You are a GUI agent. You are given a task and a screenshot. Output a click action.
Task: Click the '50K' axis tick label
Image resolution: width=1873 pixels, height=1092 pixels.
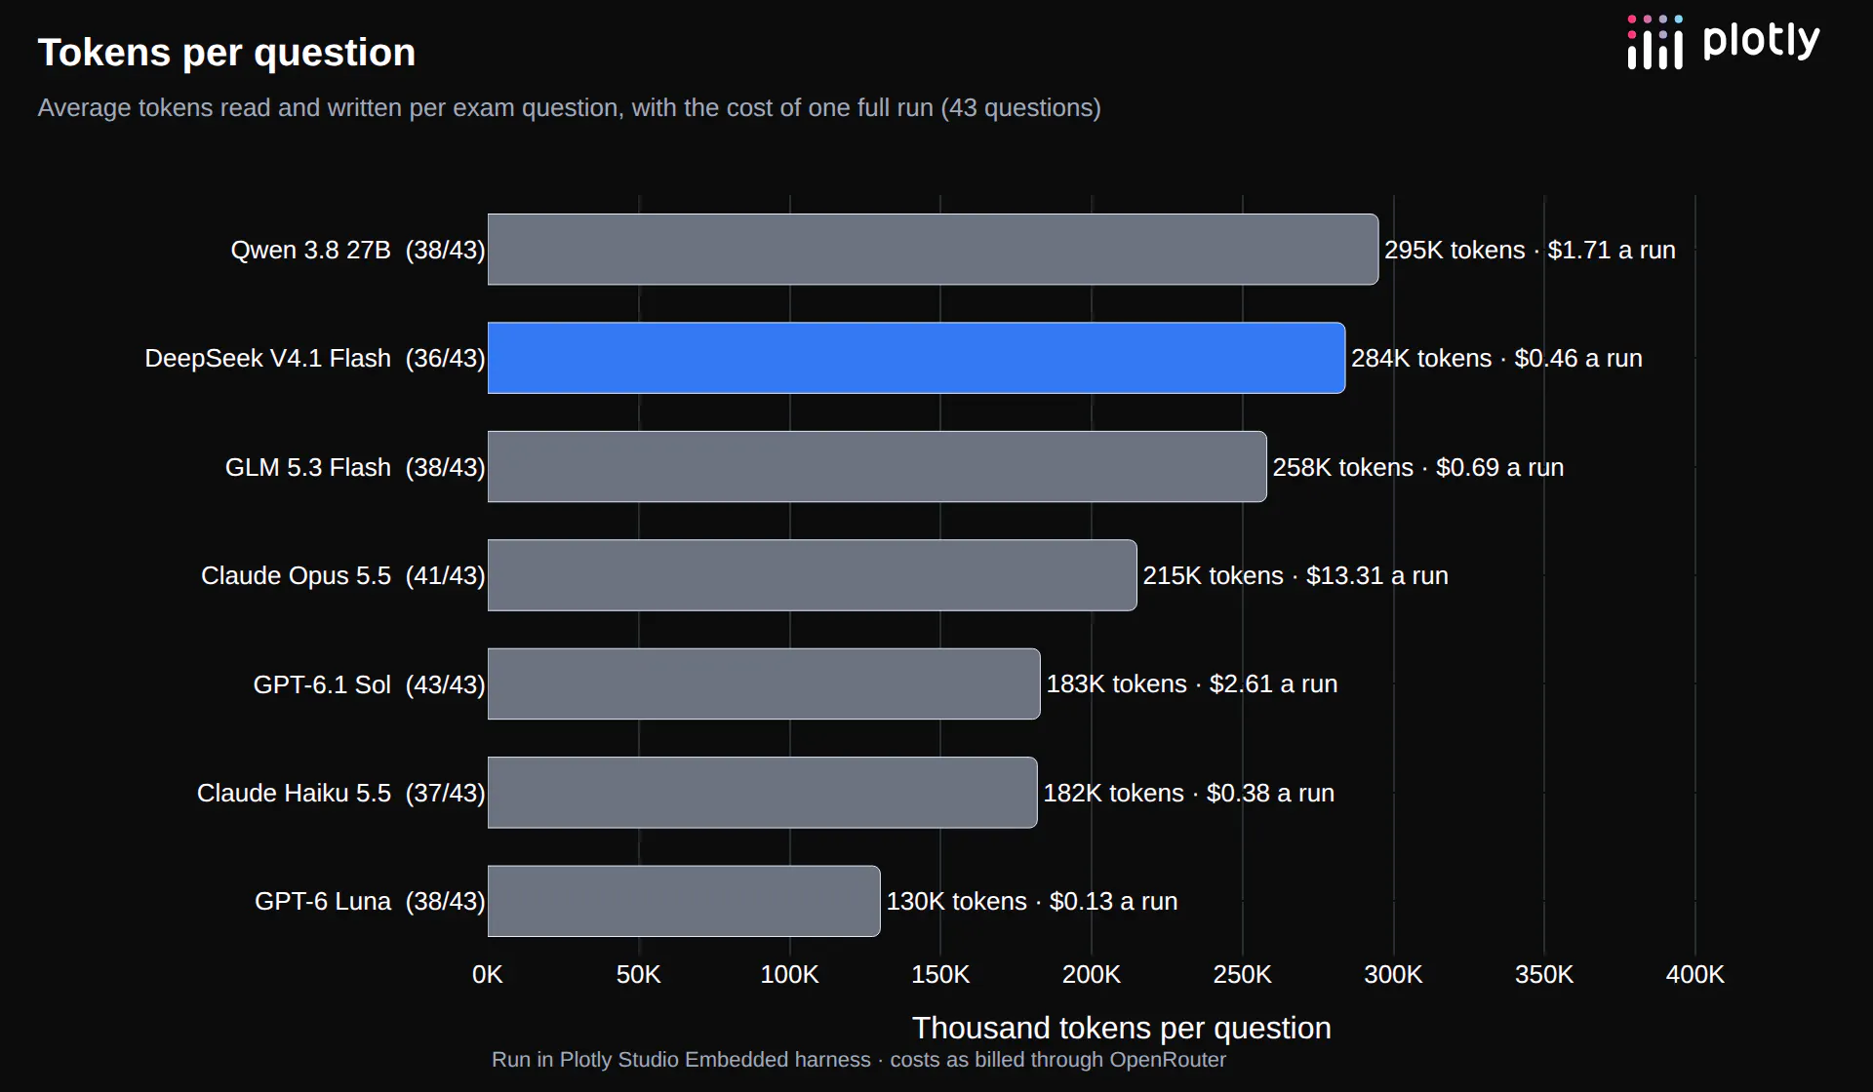[x=639, y=974]
